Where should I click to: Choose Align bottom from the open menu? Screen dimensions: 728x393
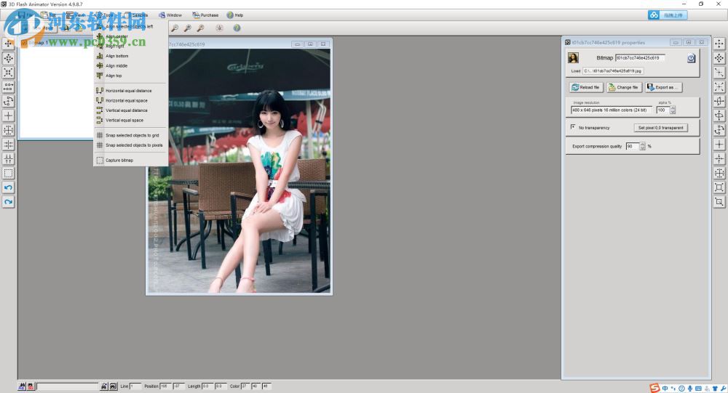130,56
